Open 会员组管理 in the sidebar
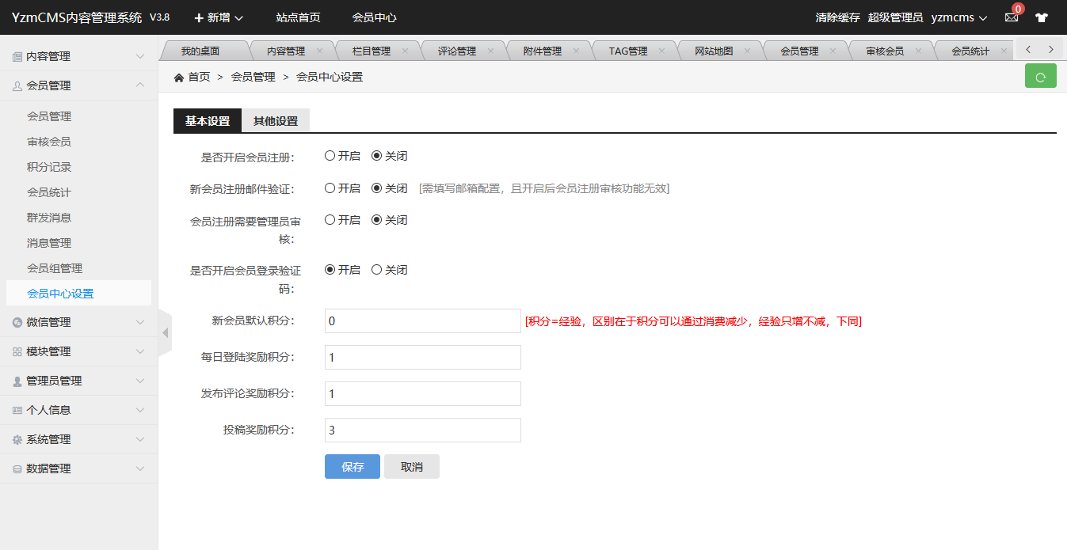 (55, 268)
